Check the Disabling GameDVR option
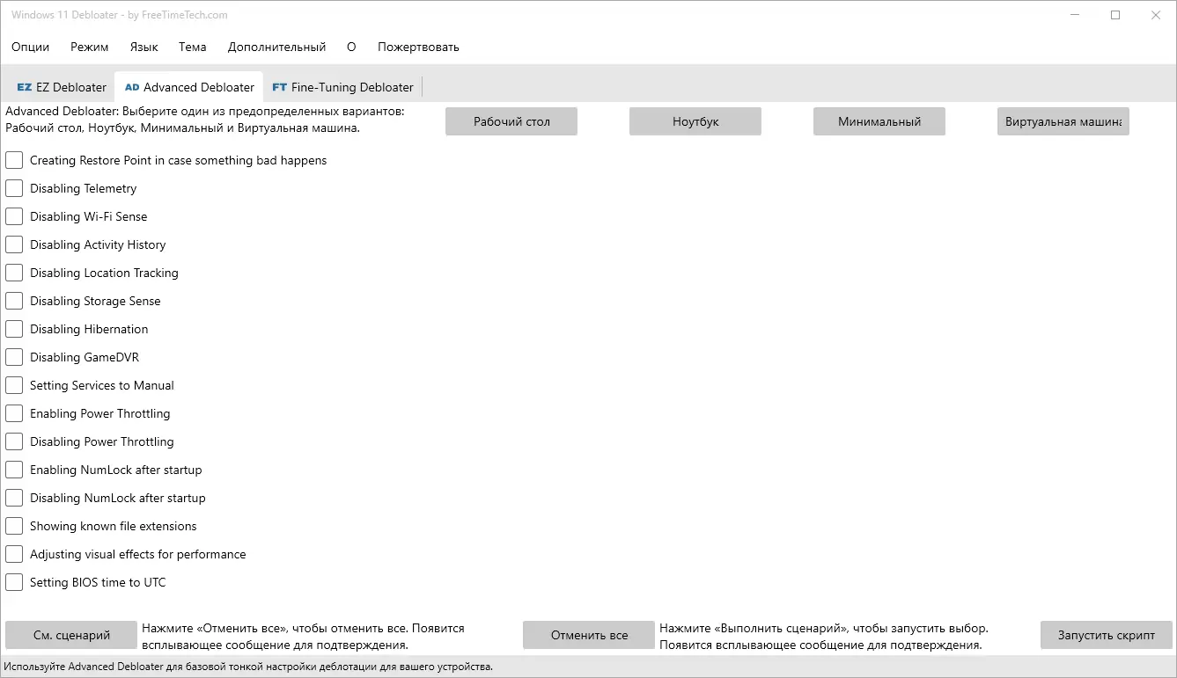Screen dimensions: 1177x678 pos(13,357)
